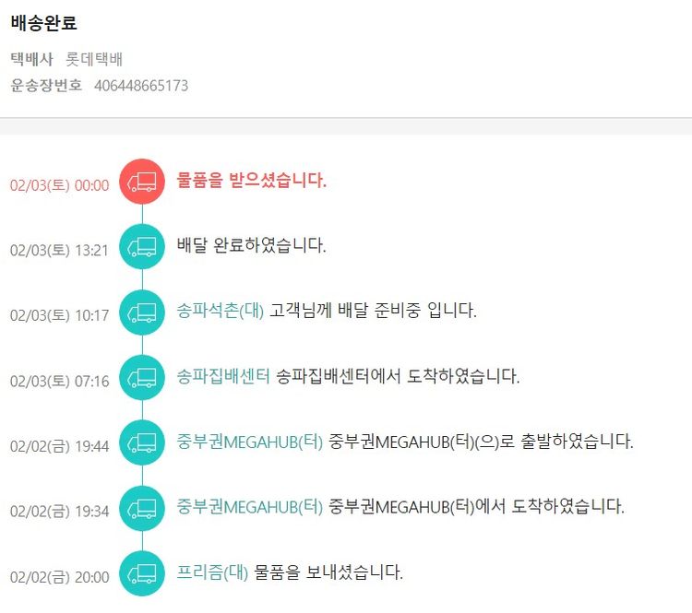Click the truck icon next to 송파집배센터
The image size is (692, 613).
[142, 378]
